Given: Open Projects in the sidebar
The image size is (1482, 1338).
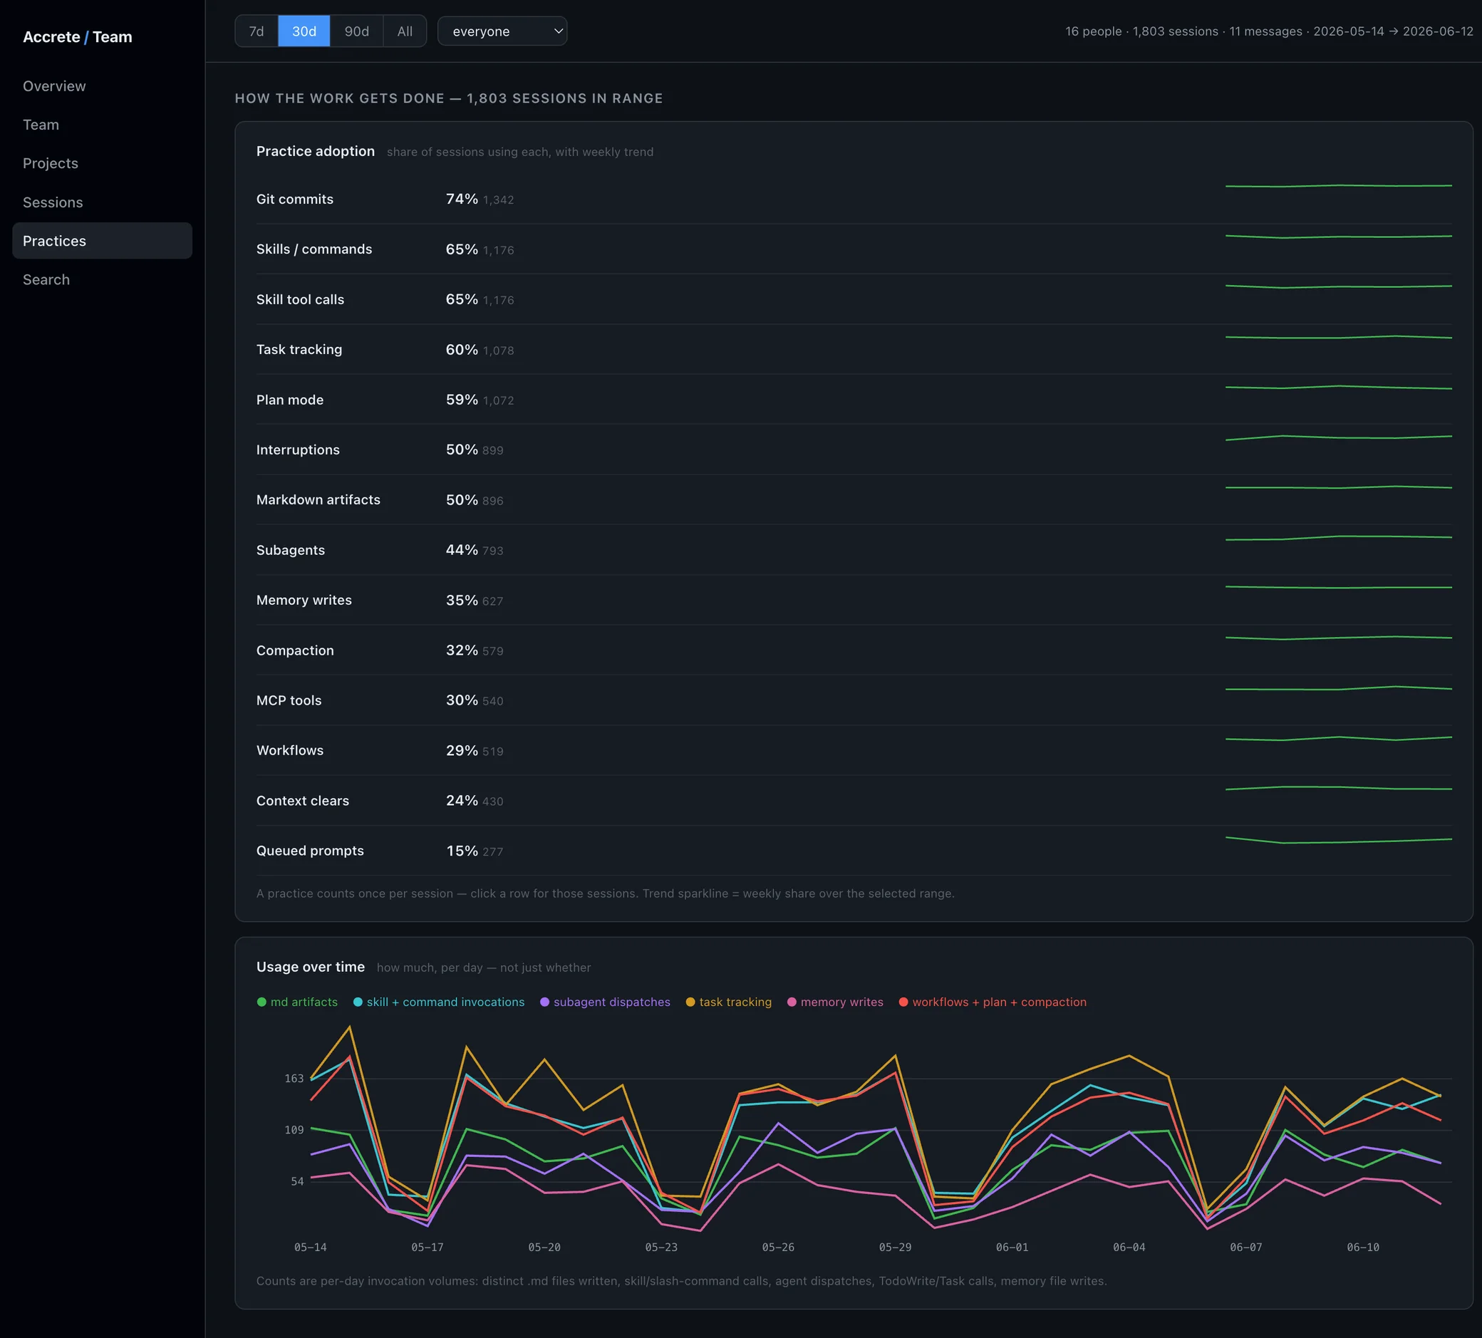Looking at the screenshot, I should tap(102, 163).
